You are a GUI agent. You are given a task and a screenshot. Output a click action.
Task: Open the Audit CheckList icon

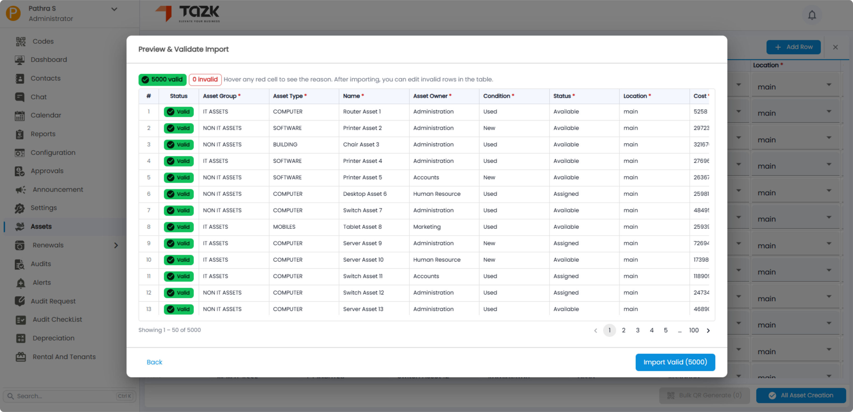pos(20,320)
